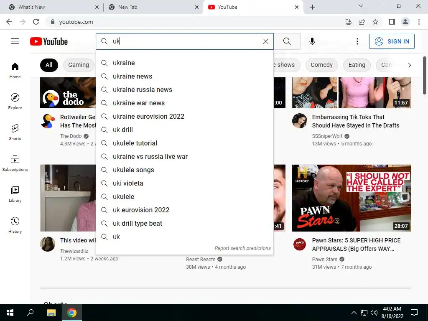The width and height of the screenshot is (428, 321).
Task: Open a new browser tab
Action: coord(313,7)
